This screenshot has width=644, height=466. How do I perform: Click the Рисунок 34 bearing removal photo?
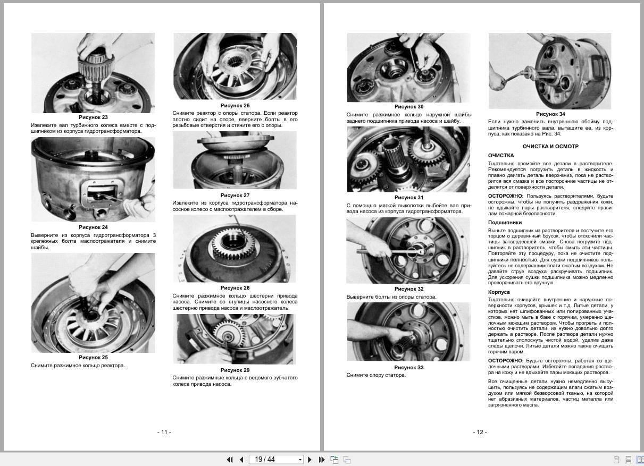coord(551,70)
